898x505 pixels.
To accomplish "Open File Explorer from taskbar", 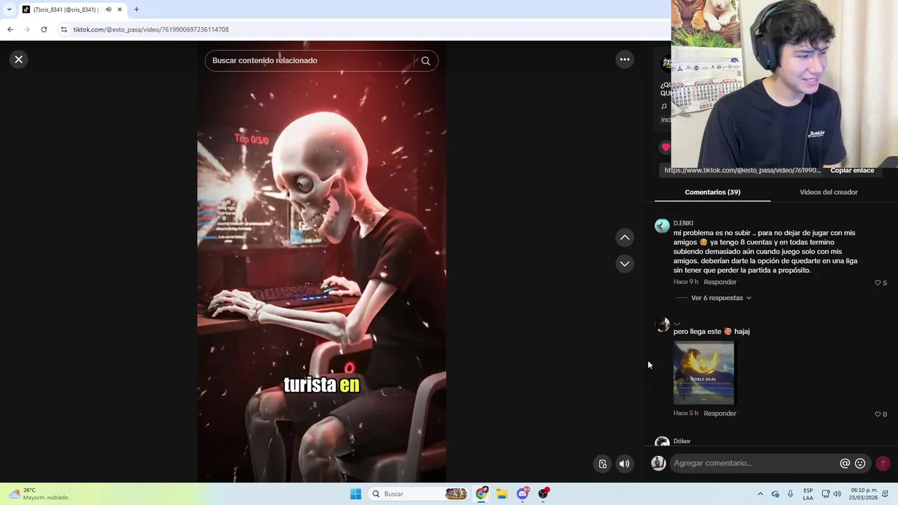I will 502,494.
